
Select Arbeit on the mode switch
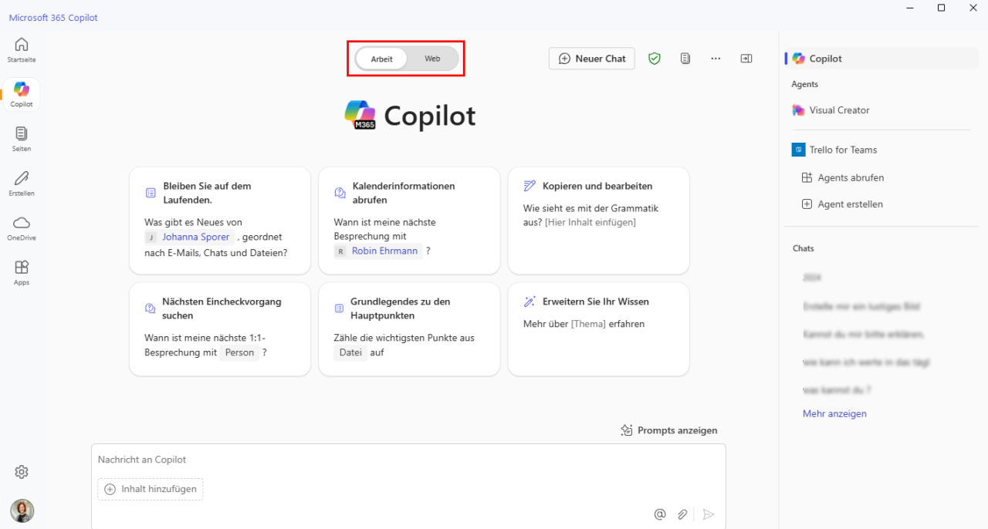pos(381,58)
